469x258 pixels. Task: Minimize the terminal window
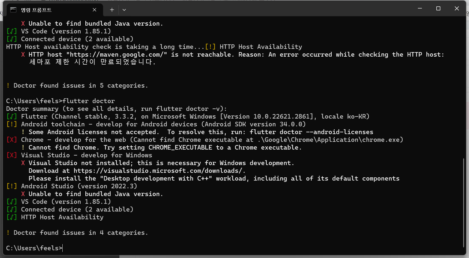tap(420, 9)
